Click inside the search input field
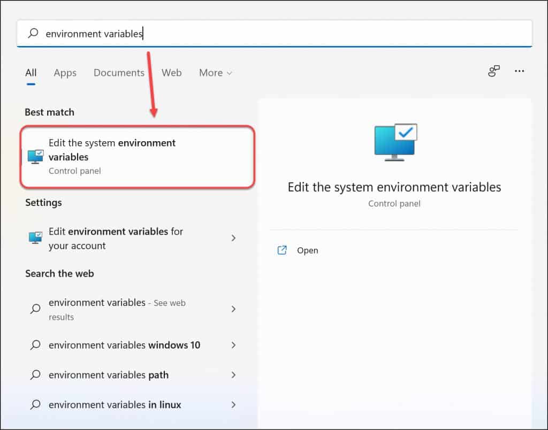 pos(214,33)
